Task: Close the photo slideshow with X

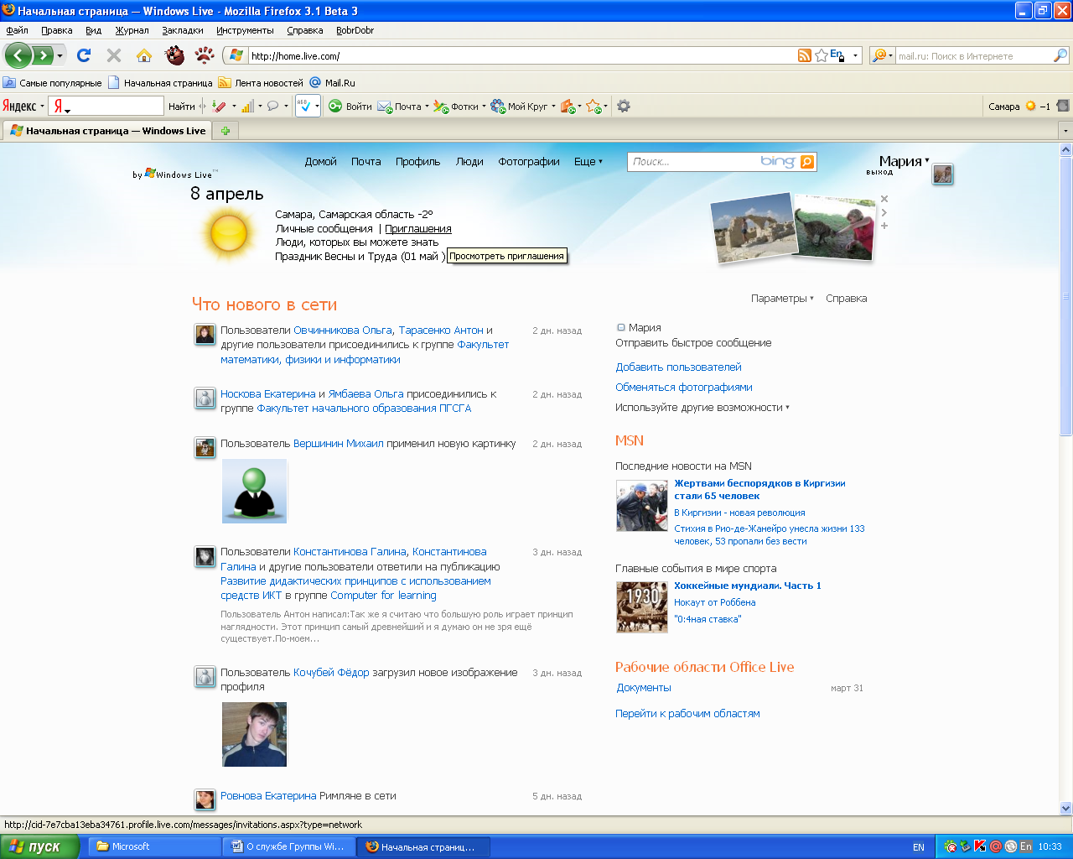Action: [884, 199]
